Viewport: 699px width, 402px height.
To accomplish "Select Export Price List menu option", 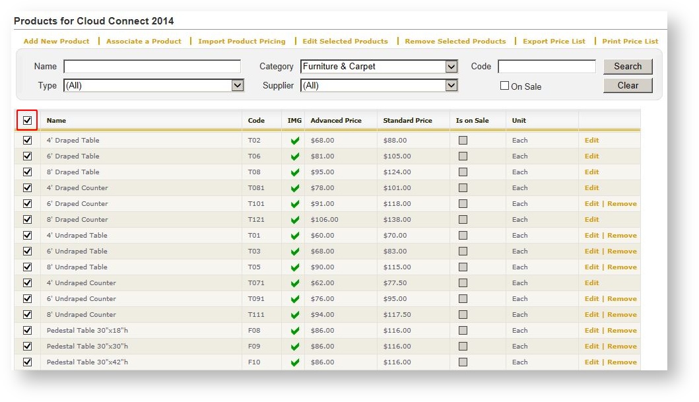I will pyautogui.click(x=554, y=41).
